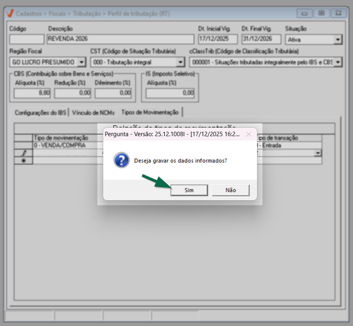This screenshot has width=353, height=326.
Task: Open the Situação dropdown showing Ativa
Action: point(313,40)
